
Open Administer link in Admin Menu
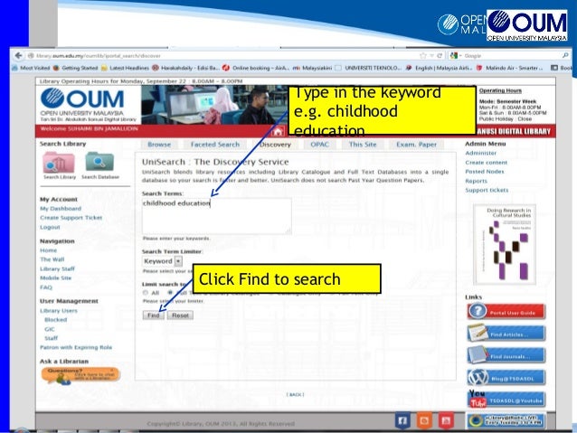click(480, 153)
